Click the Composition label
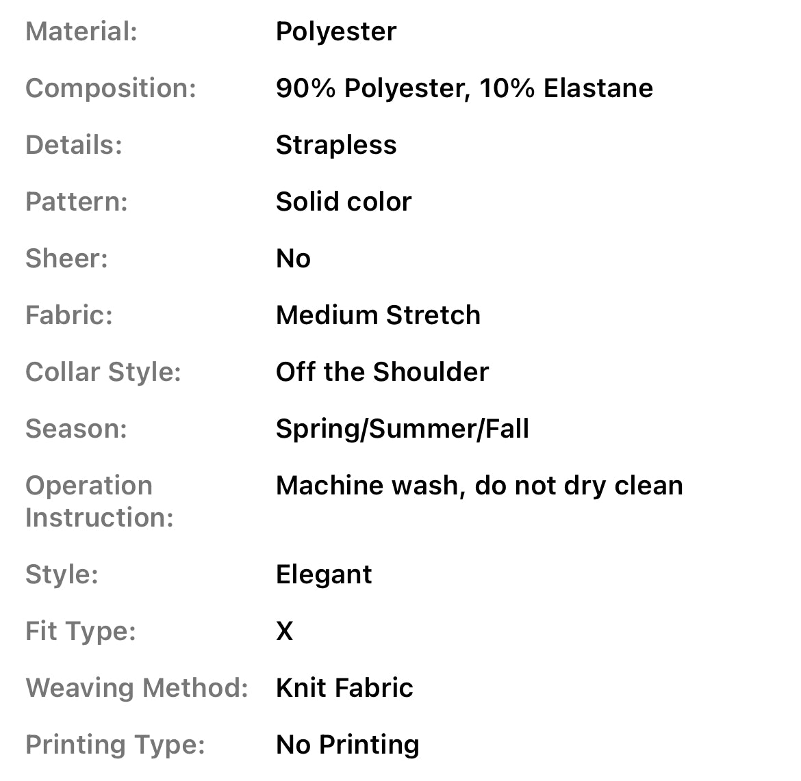The width and height of the screenshot is (801, 781). (x=111, y=88)
